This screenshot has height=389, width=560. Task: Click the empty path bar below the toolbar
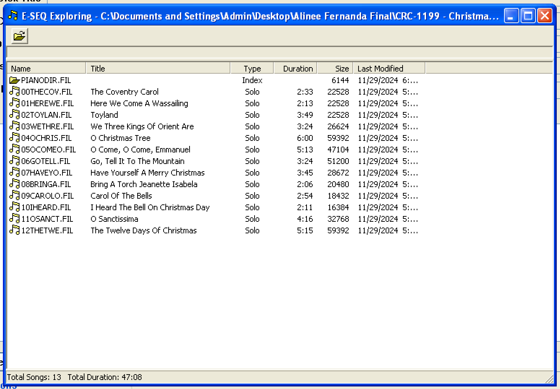[279, 52]
